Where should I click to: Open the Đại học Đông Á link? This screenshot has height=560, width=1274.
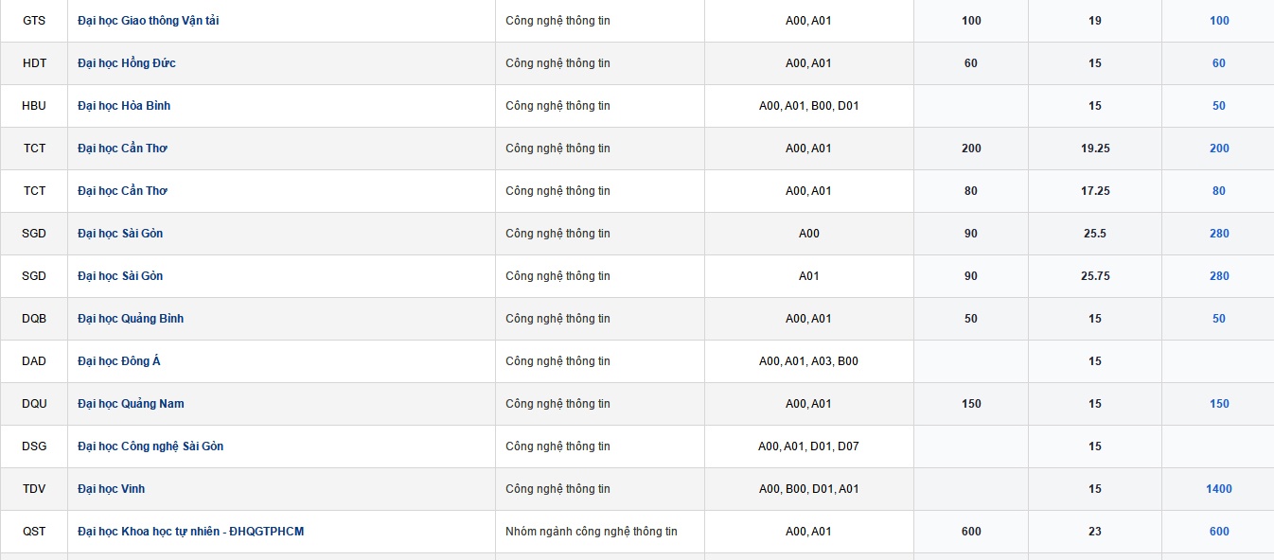[119, 361]
